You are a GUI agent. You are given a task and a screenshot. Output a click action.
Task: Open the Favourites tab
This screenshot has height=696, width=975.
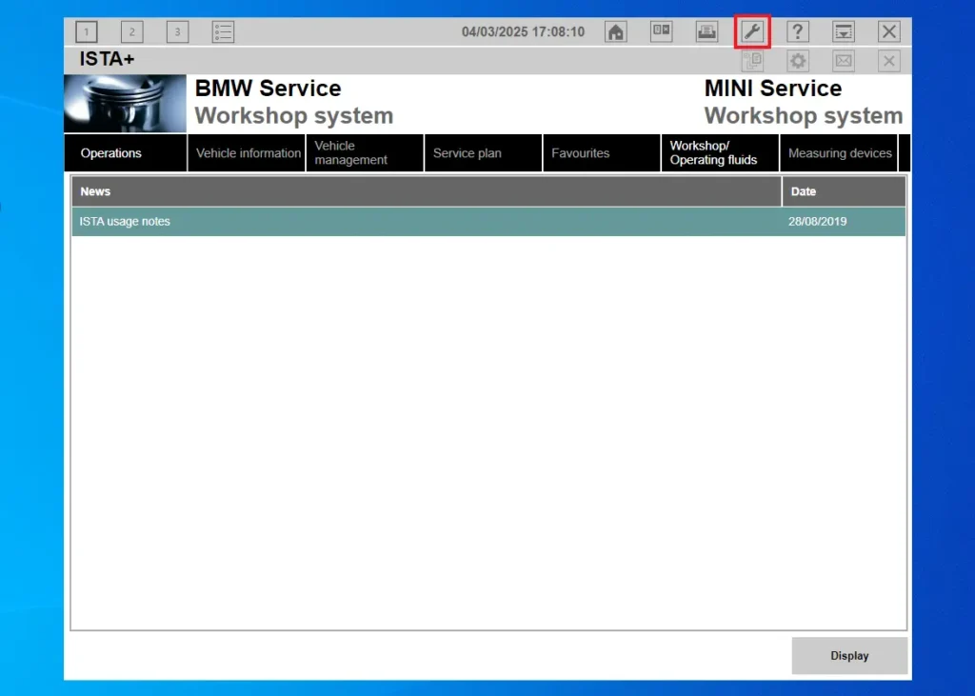pos(602,153)
